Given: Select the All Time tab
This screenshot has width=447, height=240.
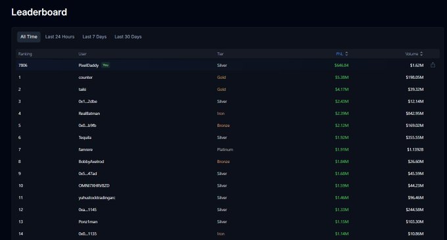Looking at the screenshot, I should coord(29,37).
